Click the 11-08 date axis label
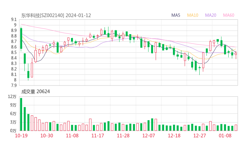This screenshot has height=143, width=241. coord(72,136)
